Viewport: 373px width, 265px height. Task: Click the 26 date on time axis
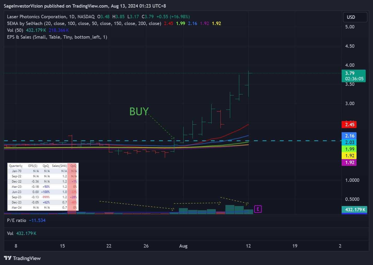146,246
